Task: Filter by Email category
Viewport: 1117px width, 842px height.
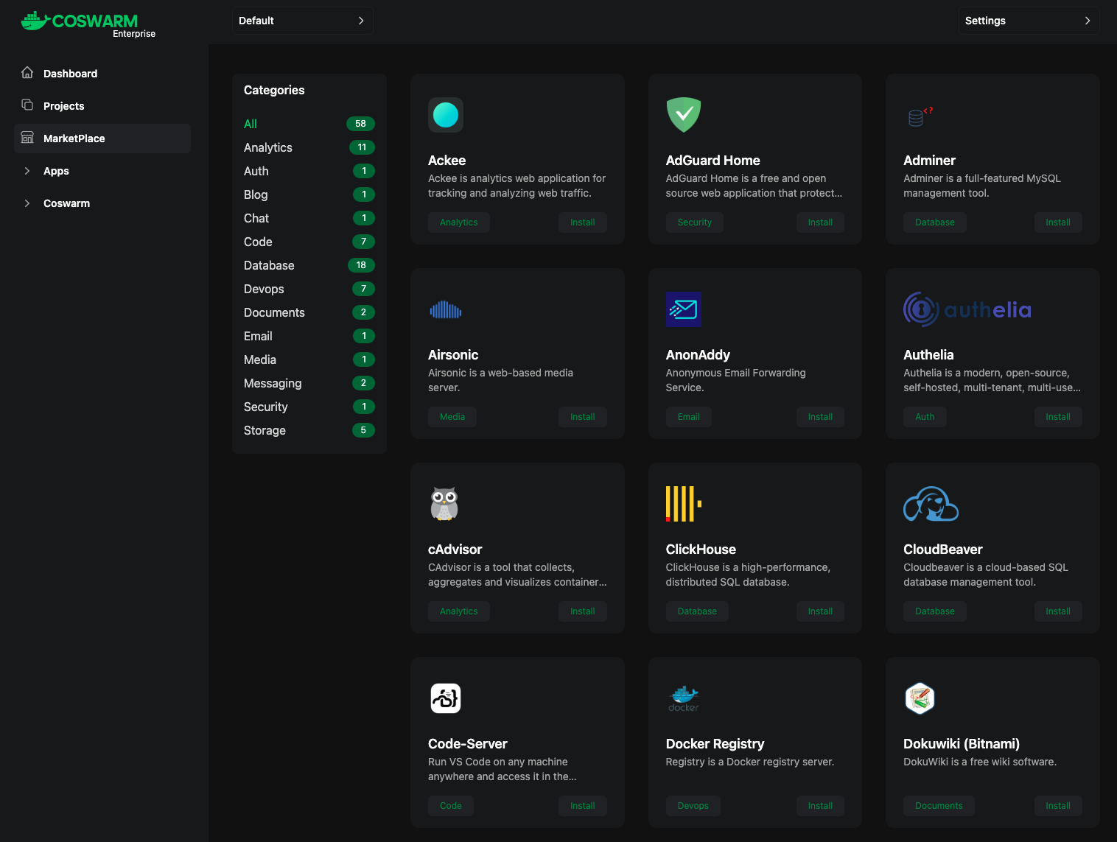Action: 309,336
